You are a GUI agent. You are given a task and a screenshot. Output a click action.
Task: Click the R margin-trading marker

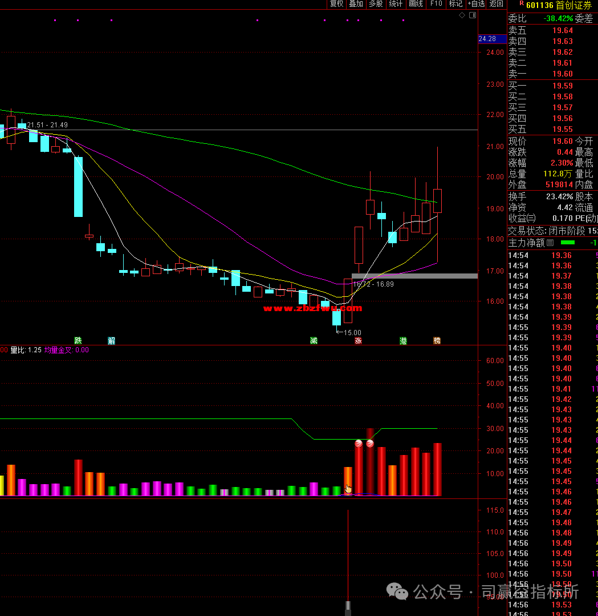coord(522,3)
